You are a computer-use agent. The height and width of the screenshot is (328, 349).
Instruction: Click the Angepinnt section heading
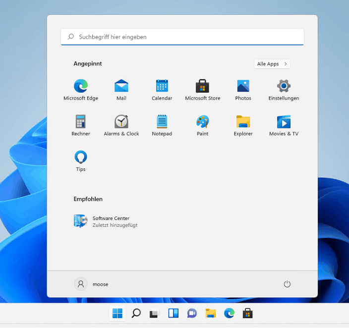click(88, 64)
